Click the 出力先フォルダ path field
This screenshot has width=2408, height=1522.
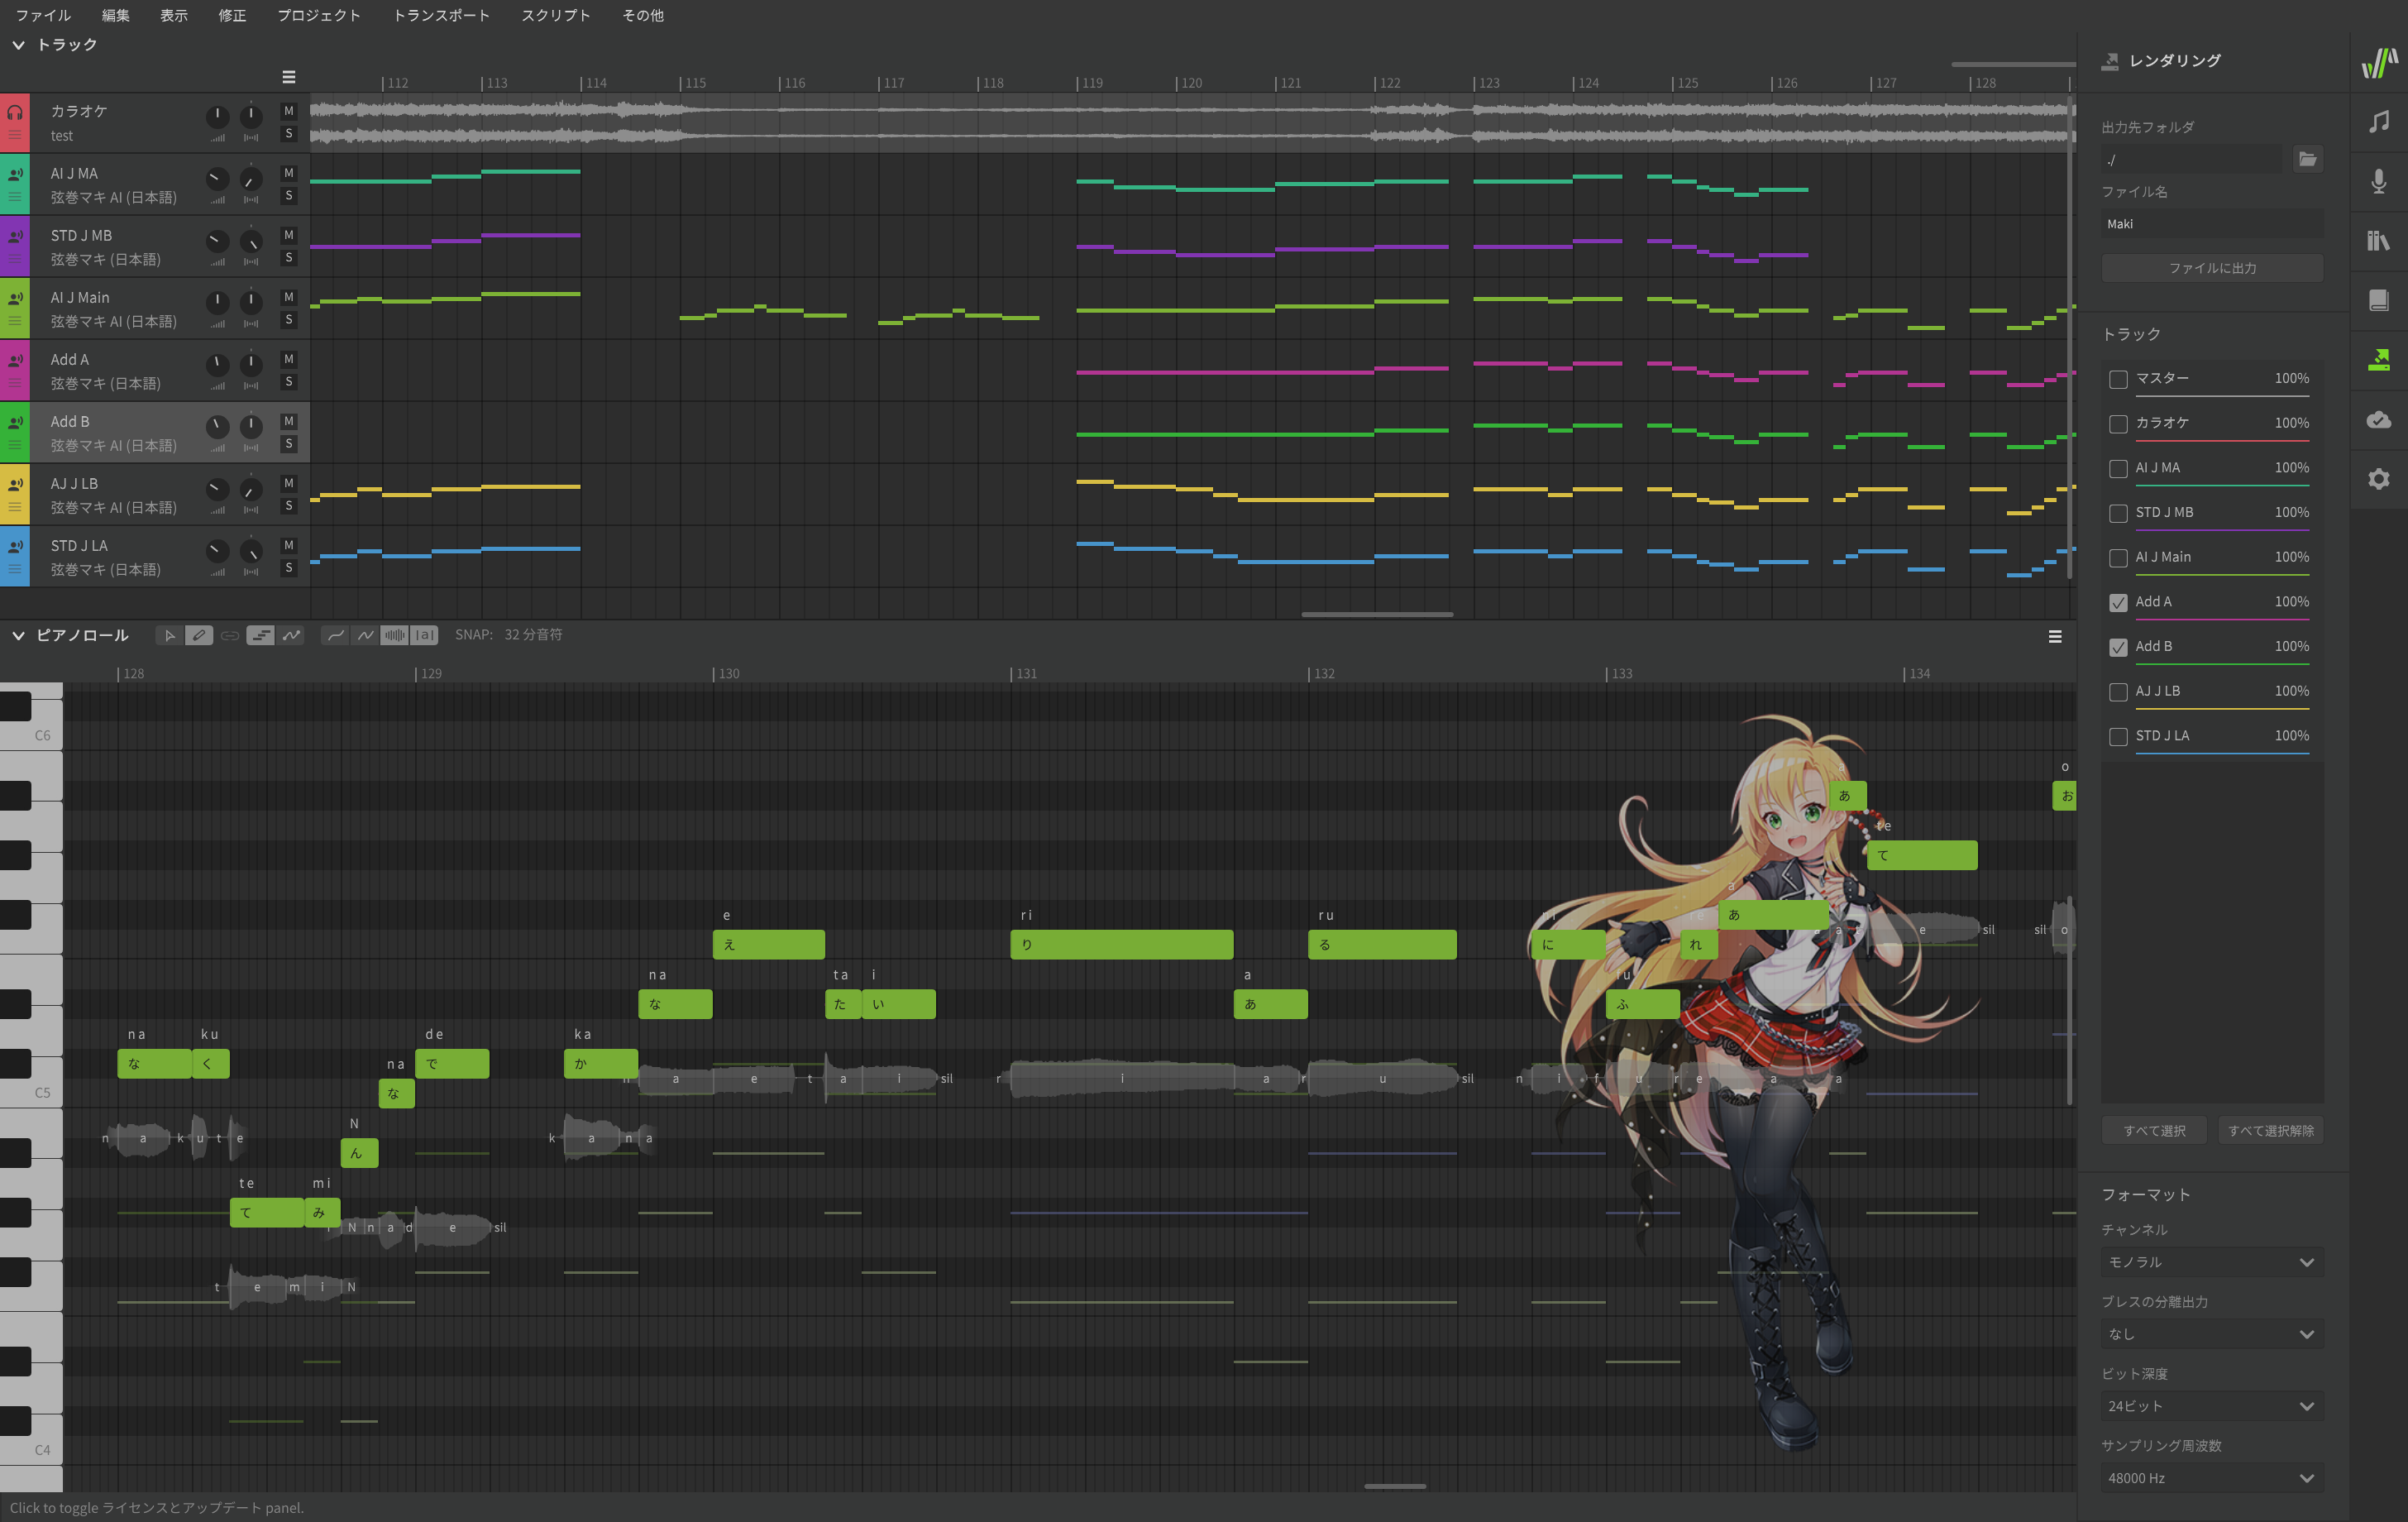click(2191, 159)
